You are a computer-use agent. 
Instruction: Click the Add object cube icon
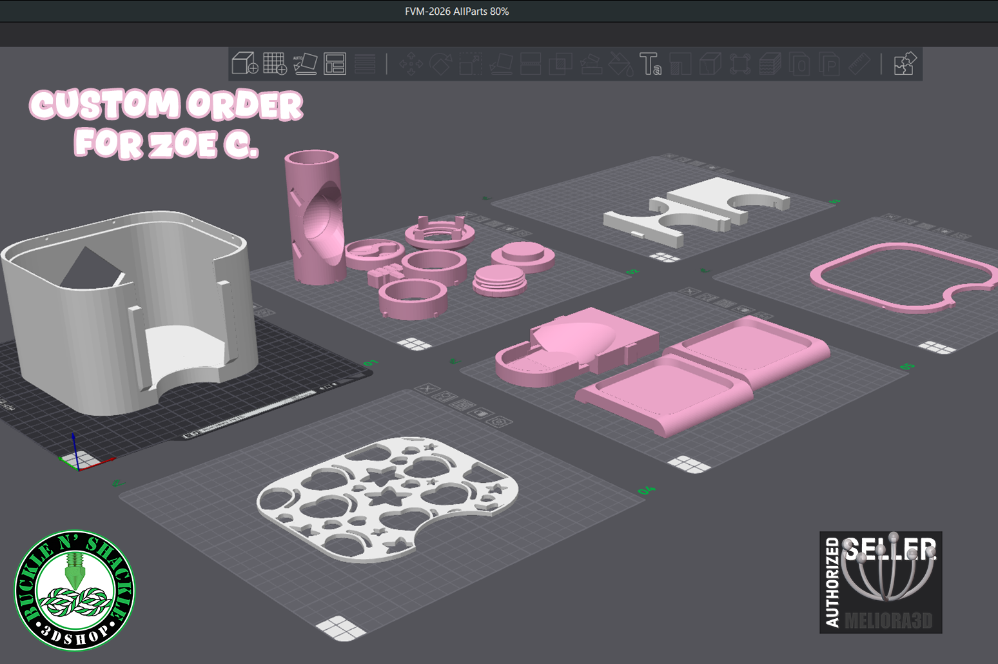[245, 64]
